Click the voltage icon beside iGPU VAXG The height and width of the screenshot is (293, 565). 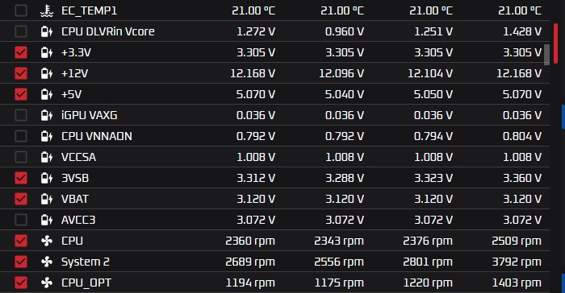click(x=47, y=115)
